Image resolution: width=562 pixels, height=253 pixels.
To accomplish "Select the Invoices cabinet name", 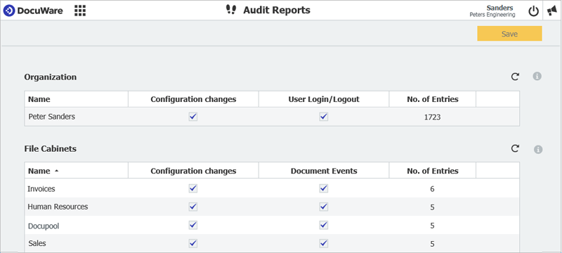I will 41,188.
